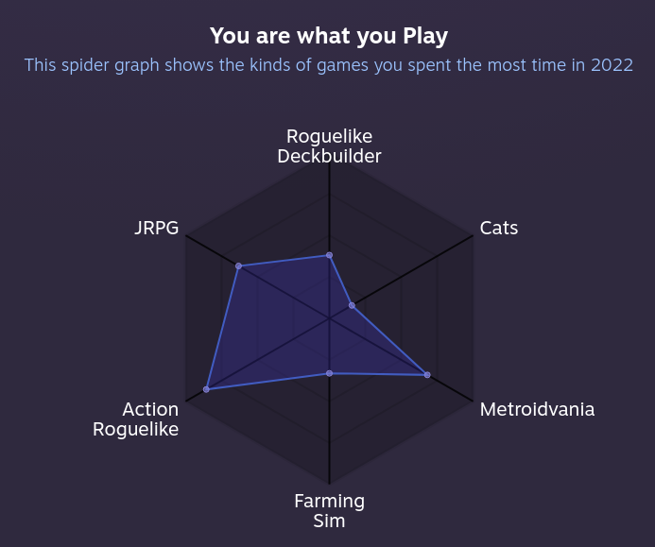Click the outer tip of the JRPG axis

pyautogui.click(x=187, y=237)
